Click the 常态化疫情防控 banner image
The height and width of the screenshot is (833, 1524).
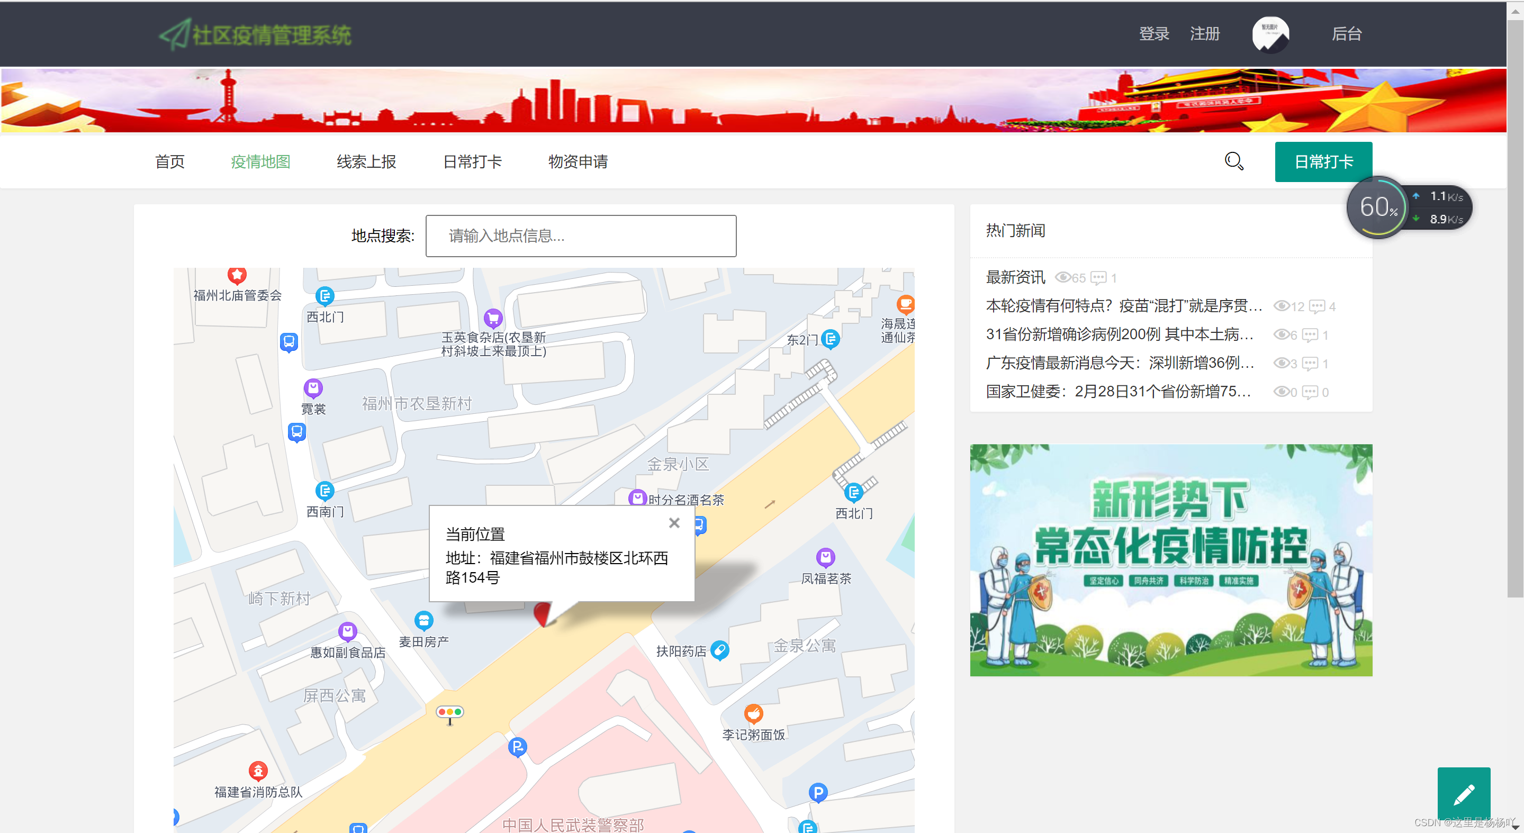click(1170, 560)
